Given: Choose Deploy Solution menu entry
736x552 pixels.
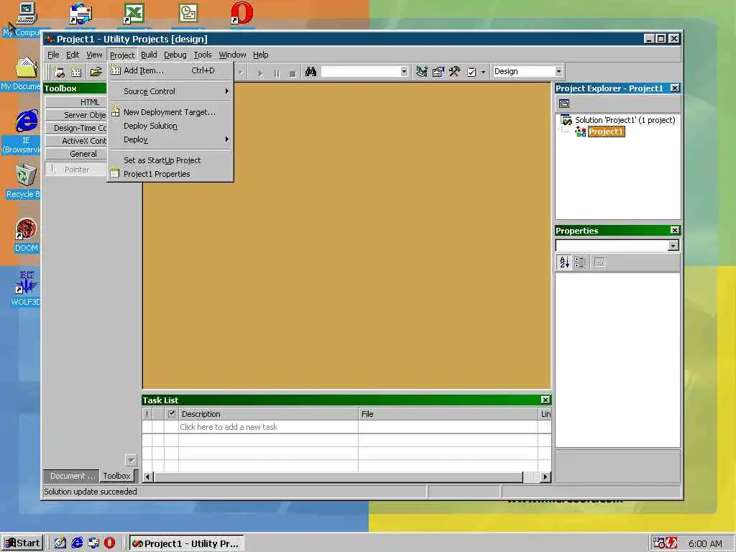Looking at the screenshot, I should [x=170, y=126].
